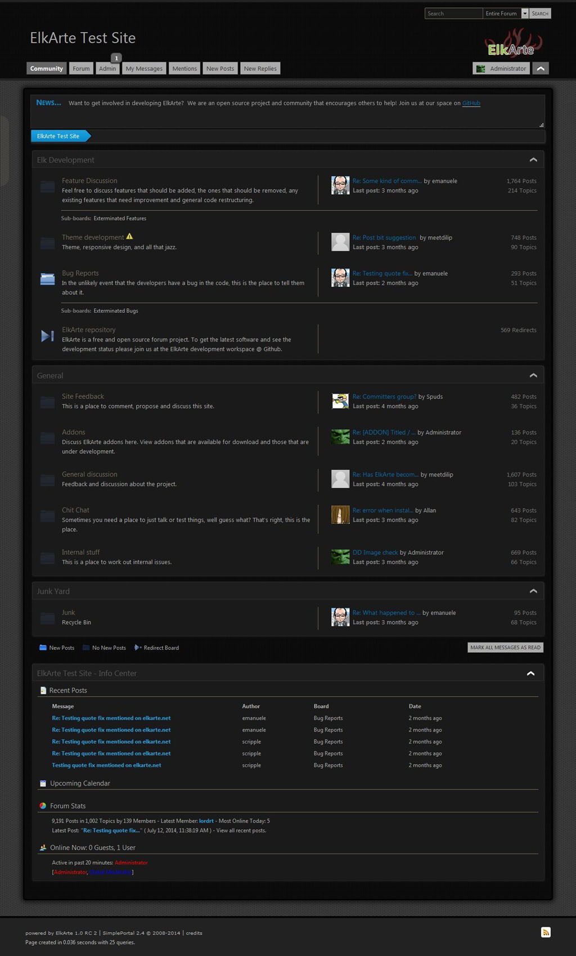Collapse the header with the top arrow button
The width and height of the screenshot is (576, 956).
click(541, 69)
